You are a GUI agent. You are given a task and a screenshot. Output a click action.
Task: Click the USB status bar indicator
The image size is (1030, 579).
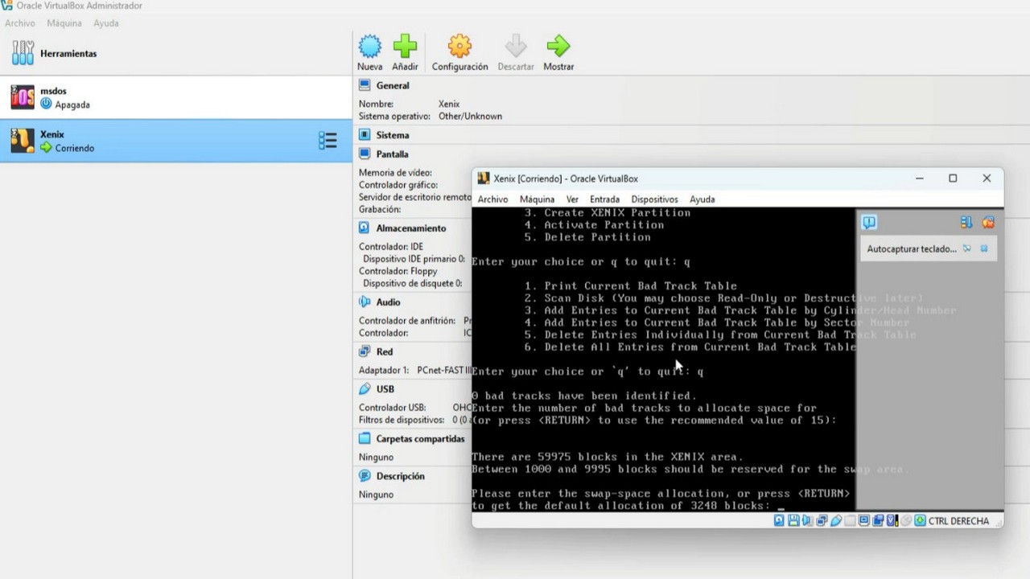[x=836, y=521]
